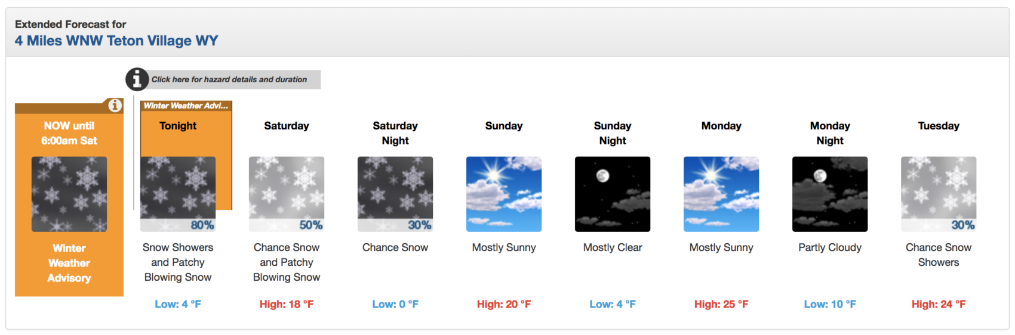The height and width of the screenshot is (335, 1015).
Task: Click the Chance Snow Showers description
Action: [x=939, y=255]
